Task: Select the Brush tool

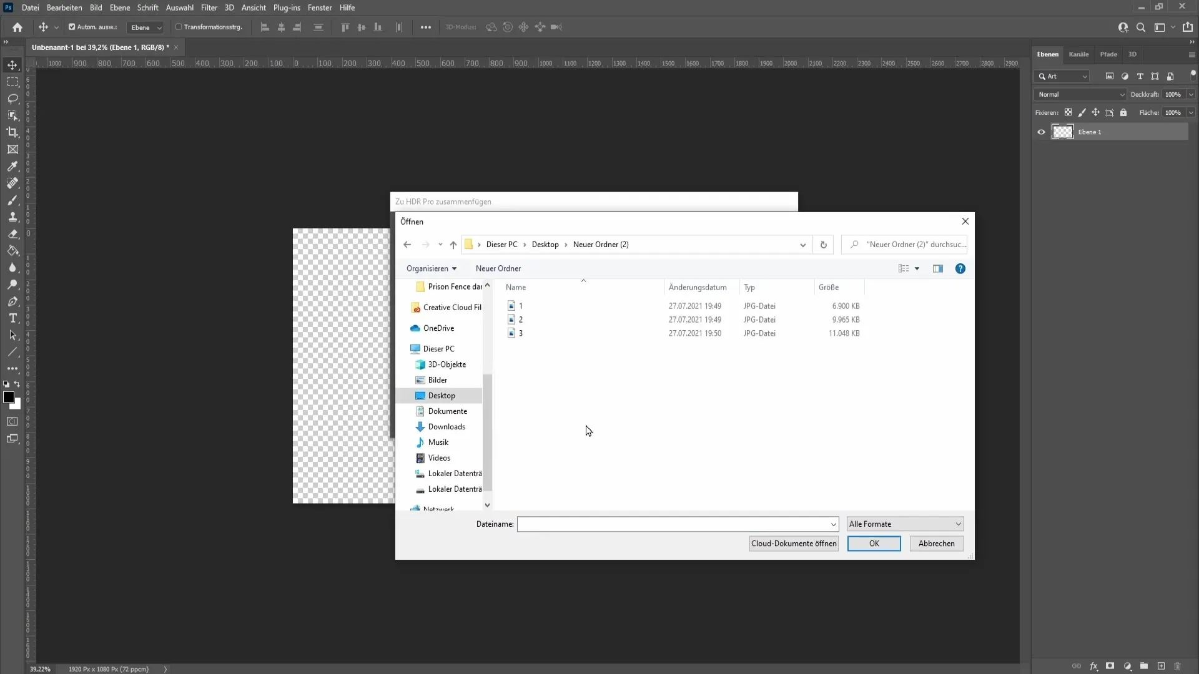Action: tap(12, 200)
